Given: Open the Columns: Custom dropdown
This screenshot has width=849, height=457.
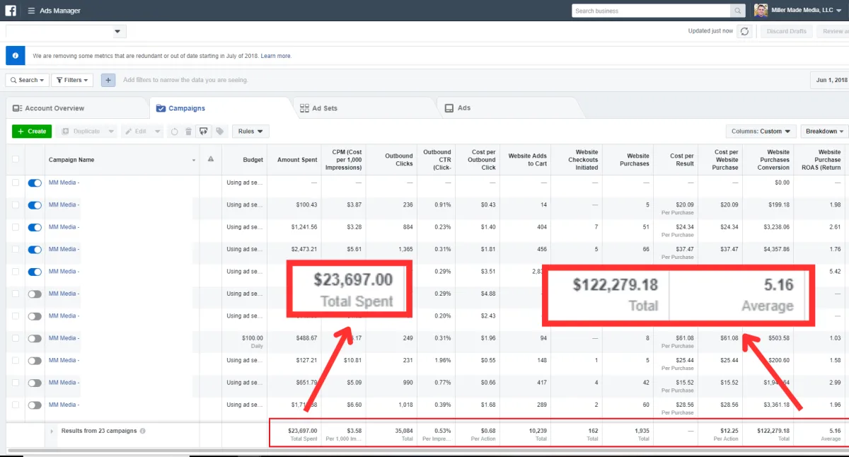Looking at the screenshot, I should (x=761, y=132).
